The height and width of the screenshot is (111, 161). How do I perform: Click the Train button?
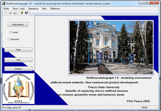18,50
